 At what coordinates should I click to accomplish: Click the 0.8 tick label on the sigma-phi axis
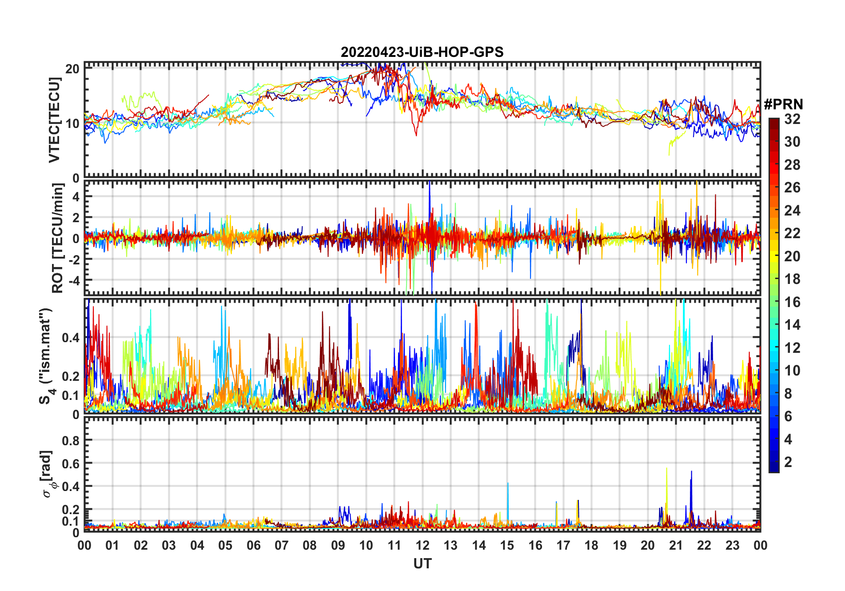[x=71, y=440]
